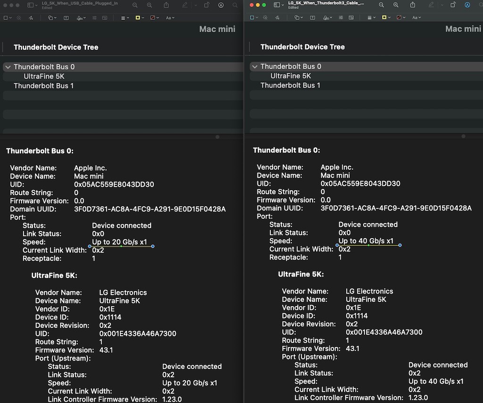
Task: Click the 'Up to 20 Gb/s x1' underlined speed value
Action: 119,242
